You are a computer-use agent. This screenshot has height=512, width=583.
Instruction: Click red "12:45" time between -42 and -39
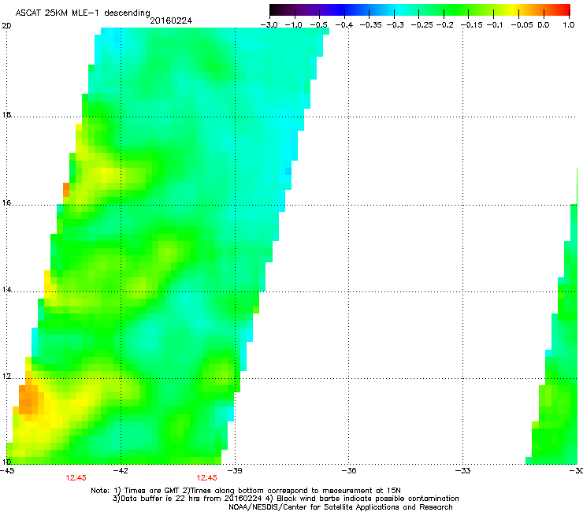tap(207, 478)
